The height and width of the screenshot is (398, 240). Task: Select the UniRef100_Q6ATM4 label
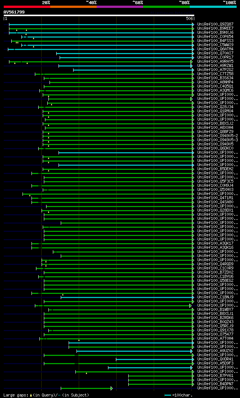[x=216, y=49]
